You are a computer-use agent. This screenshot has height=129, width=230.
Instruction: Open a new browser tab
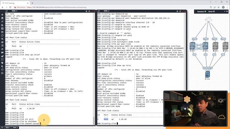[32, 3]
